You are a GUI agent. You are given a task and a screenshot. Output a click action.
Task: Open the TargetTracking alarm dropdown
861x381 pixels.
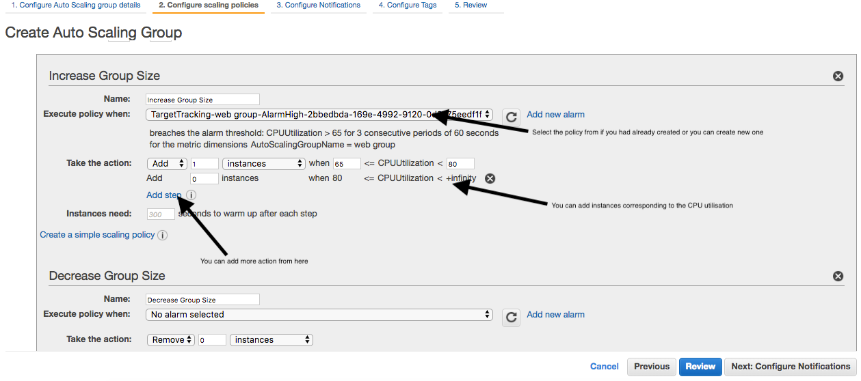click(x=319, y=115)
